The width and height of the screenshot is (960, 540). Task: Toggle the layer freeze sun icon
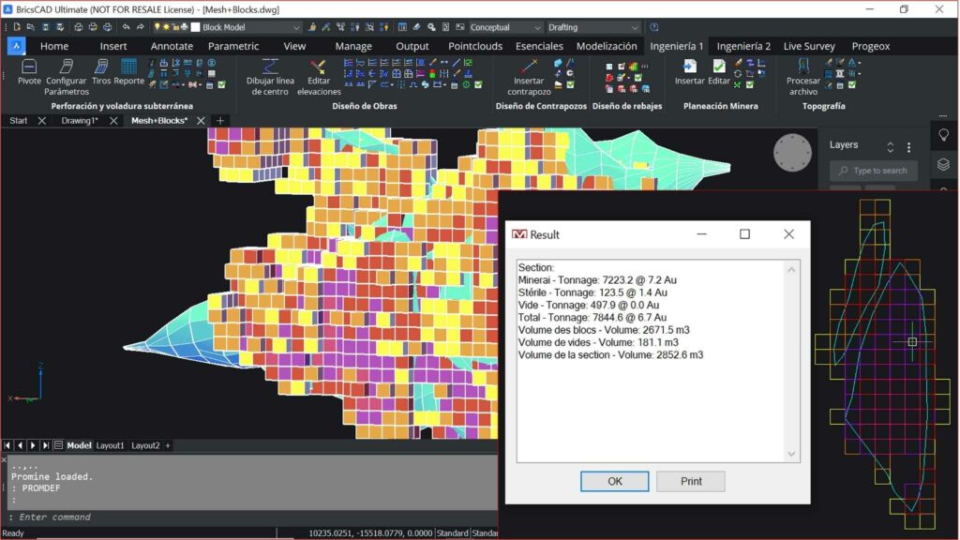click(x=166, y=27)
